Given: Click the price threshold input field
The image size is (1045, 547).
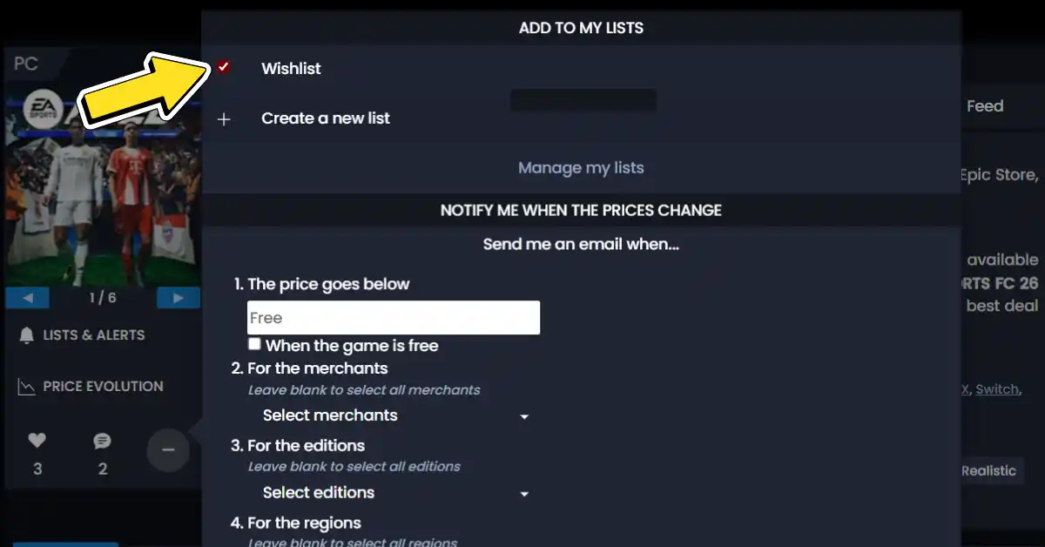Looking at the screenshot, I should pos(394,317).
